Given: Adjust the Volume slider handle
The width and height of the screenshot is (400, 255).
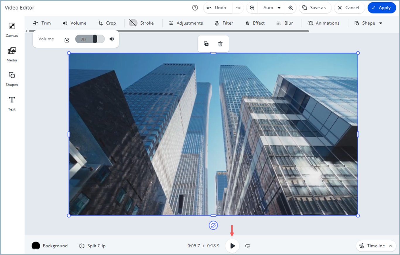Looking at the screenshot, I should [95, 39].
